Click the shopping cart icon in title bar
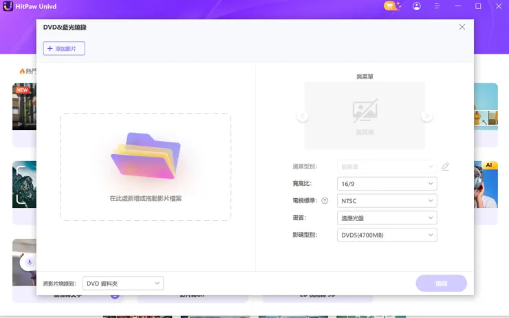The height and width of the screenshot is (318, 509). pyautogui.click(x=392, y=6)
